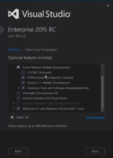Click the 'Enterprise 2015 RC' title text
113x158 pixels.
tap(32, 30)
